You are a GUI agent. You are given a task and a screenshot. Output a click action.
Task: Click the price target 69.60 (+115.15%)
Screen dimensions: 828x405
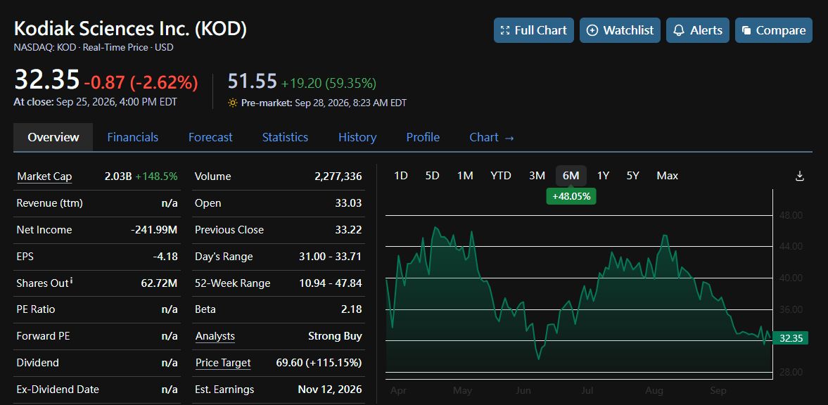point(319,363)
